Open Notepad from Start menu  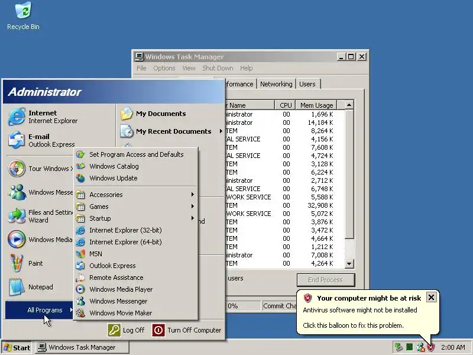[30, 287]
